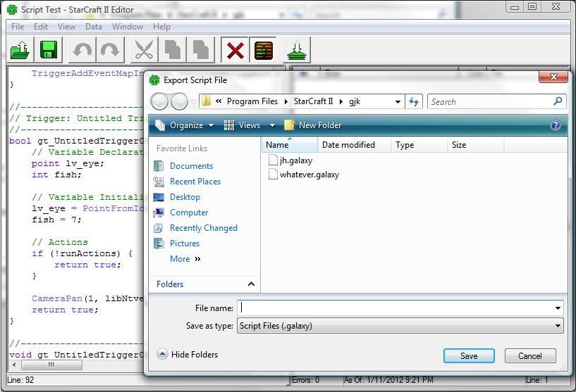Go to Recent Places link
576x392 pixels.
click(195, 182)
